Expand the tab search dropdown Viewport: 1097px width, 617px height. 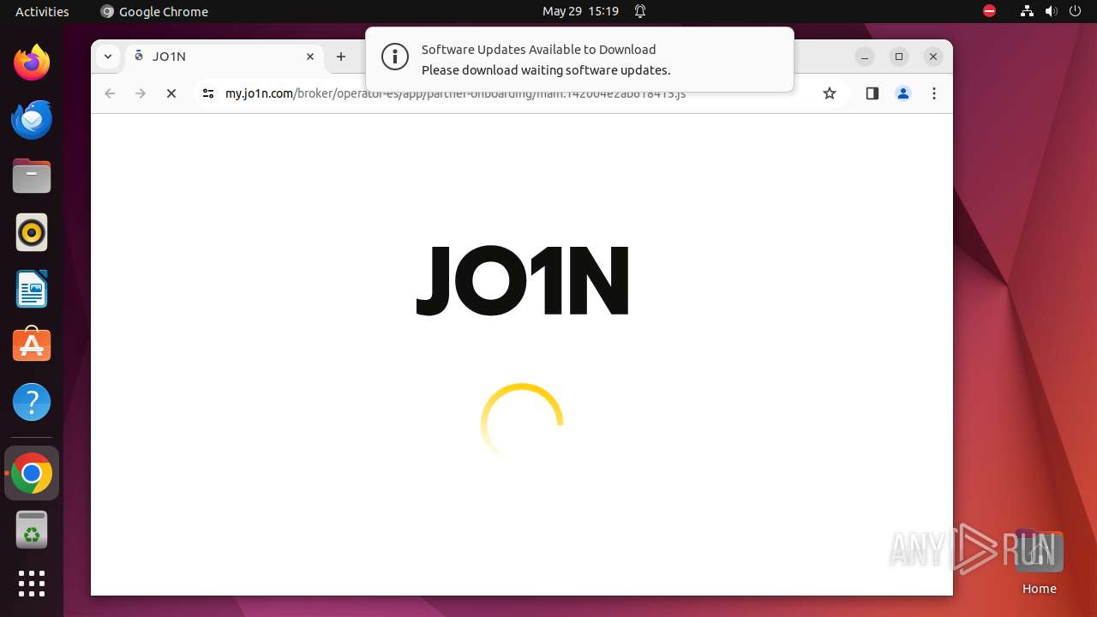coord(107,57)
